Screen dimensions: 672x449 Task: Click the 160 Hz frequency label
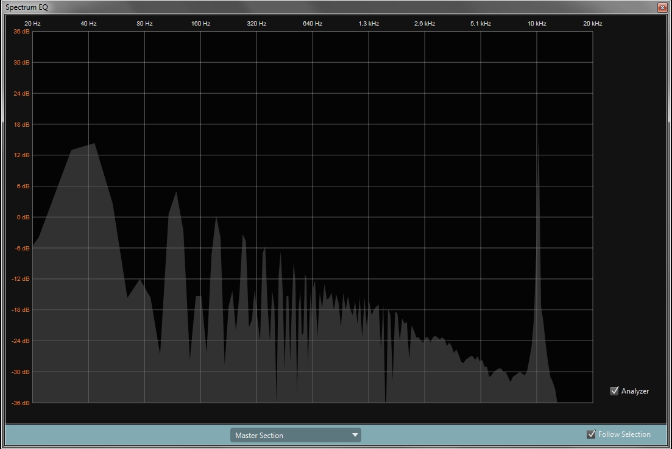tap(200, 23)
